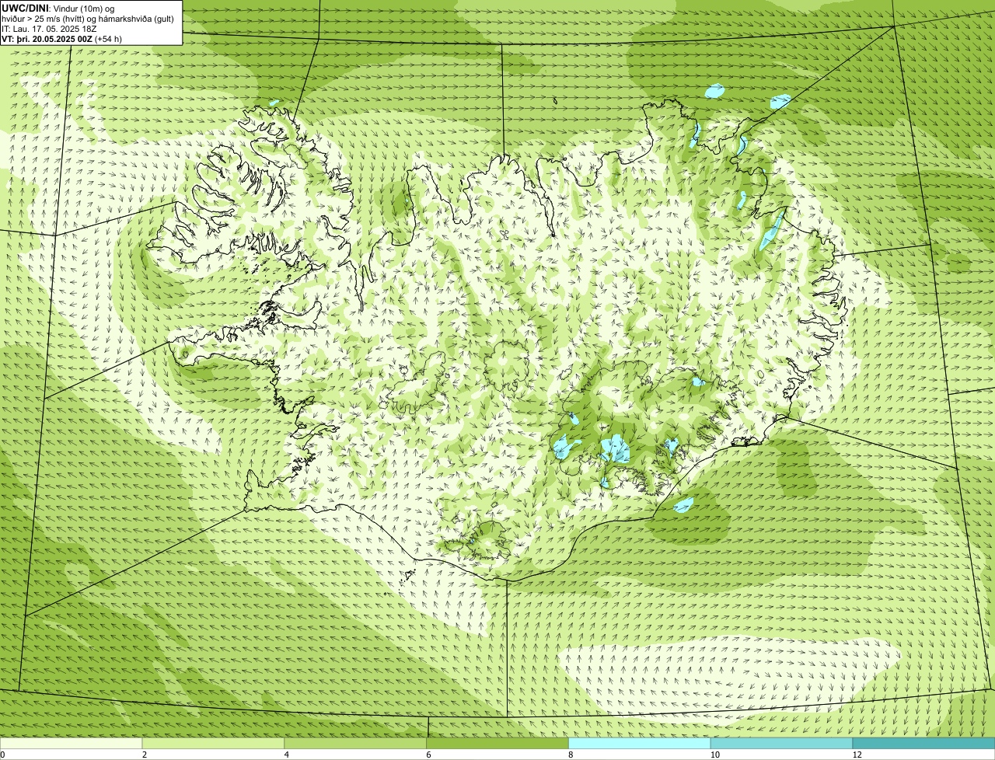Click the dark teal legend swatch above 12 m/s

(x=923, y=744)
